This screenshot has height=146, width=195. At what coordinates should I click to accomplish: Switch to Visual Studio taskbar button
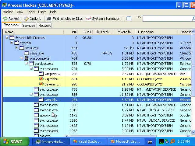tap(88, 141)
